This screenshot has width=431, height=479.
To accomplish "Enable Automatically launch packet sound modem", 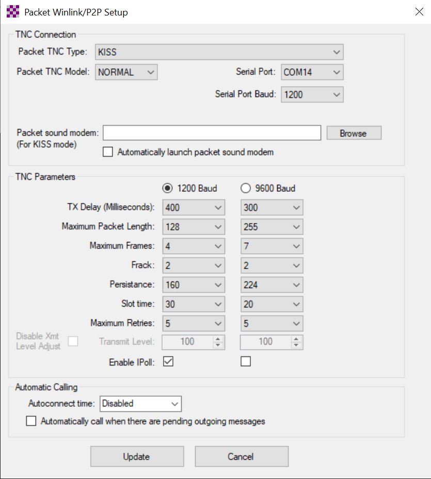I will [x=108, y=152].
